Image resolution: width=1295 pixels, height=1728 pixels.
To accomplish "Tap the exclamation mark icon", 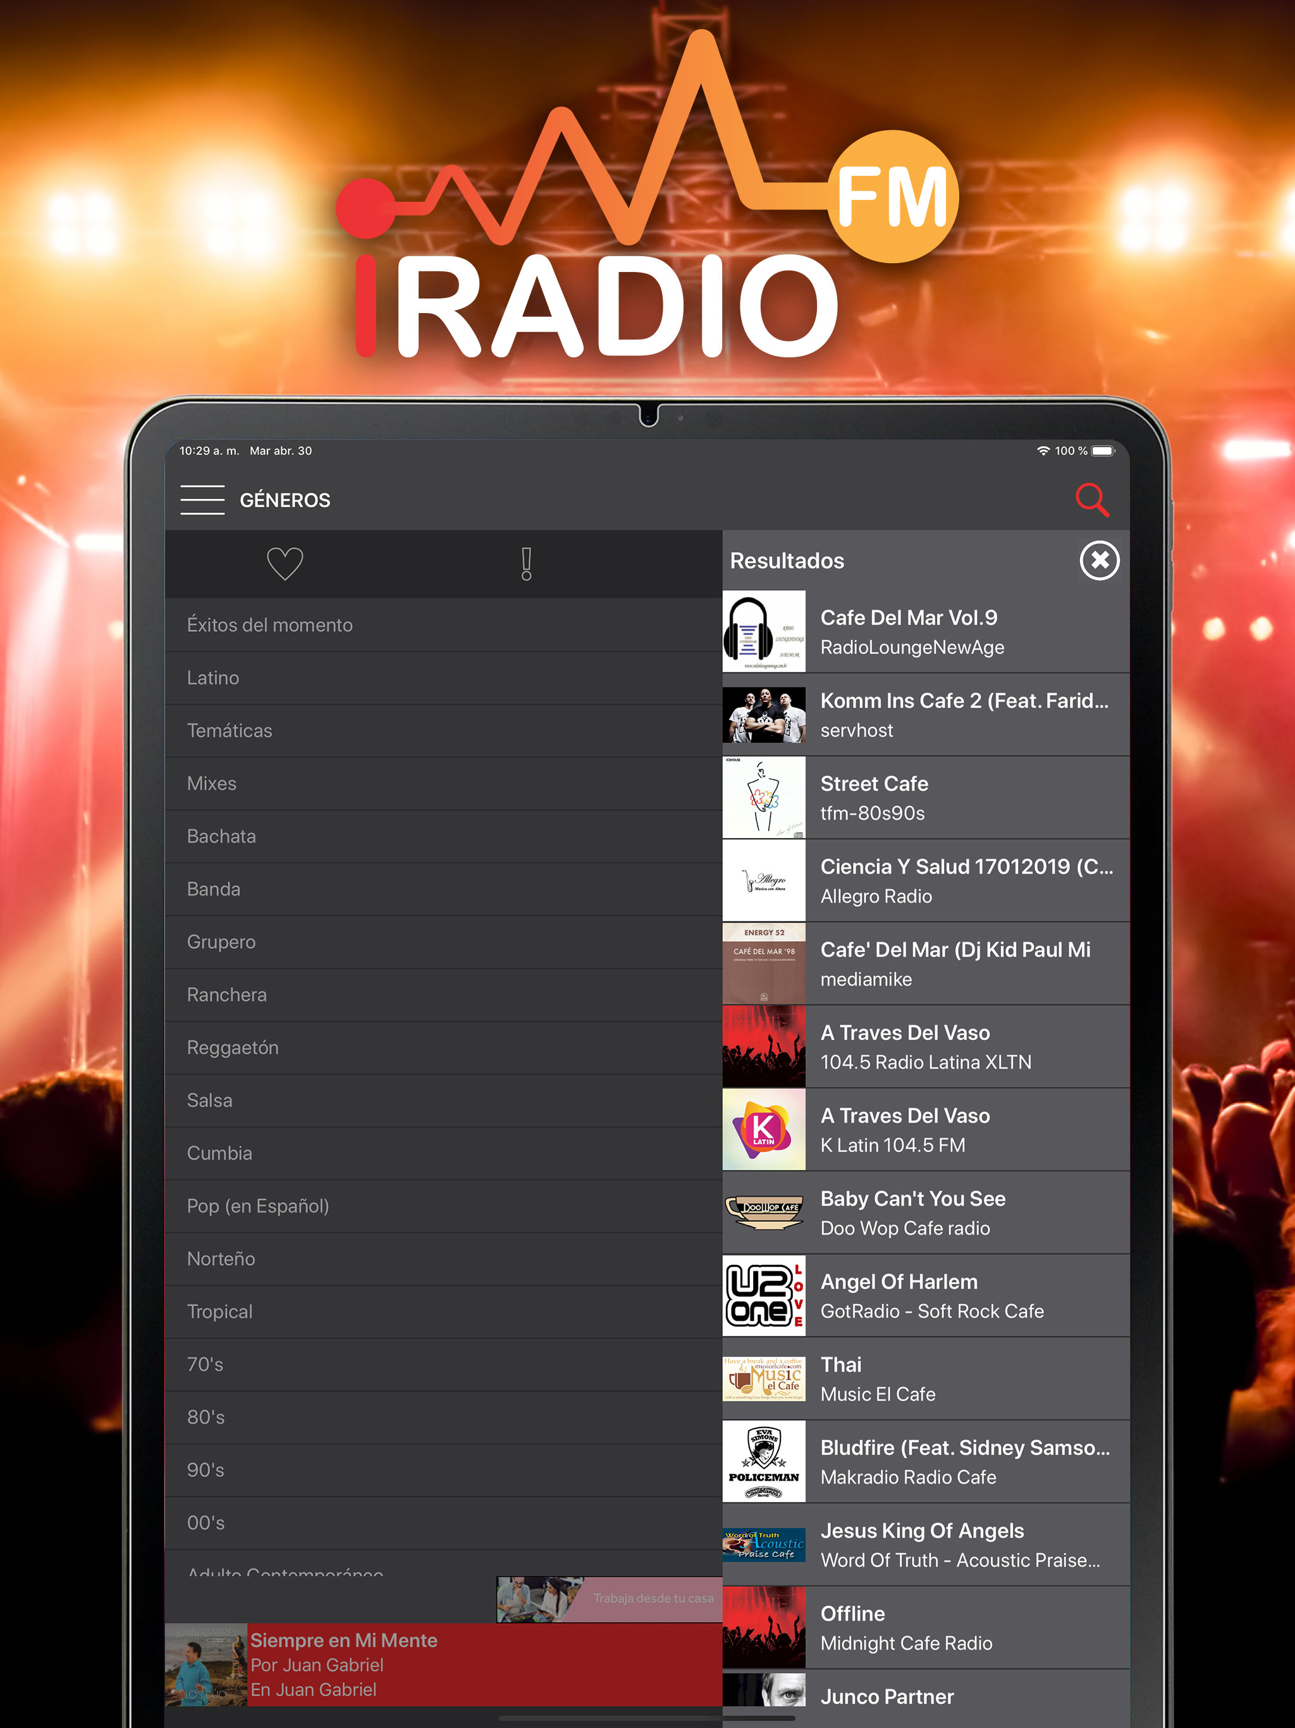I will pos(527,563).
